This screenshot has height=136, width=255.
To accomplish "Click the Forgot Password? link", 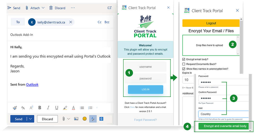I will [x=145, y=120].
